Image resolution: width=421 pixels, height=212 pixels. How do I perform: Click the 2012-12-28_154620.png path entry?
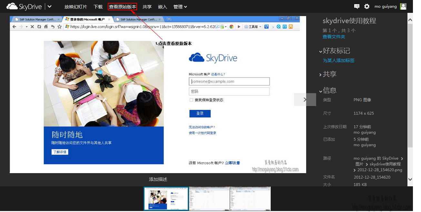tap(380, 170)
